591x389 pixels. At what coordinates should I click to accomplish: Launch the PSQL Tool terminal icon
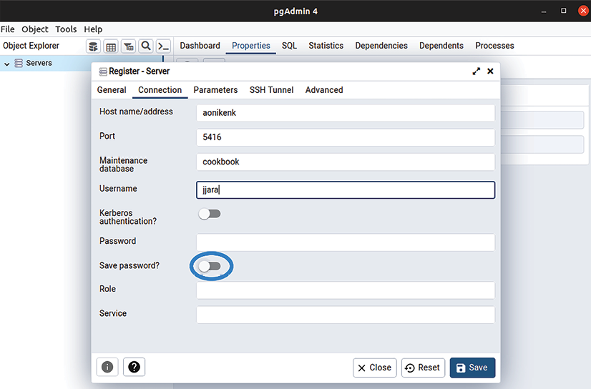(x=163, y=46)
